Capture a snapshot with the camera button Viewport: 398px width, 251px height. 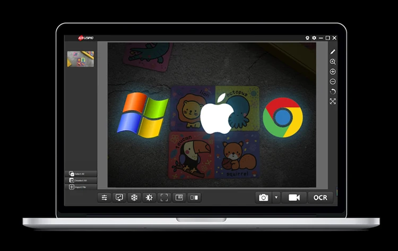click(263, 197)
